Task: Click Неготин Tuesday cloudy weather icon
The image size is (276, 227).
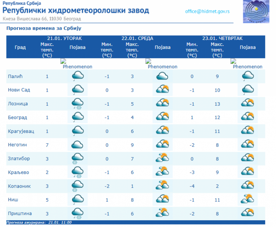Action: 78,145
